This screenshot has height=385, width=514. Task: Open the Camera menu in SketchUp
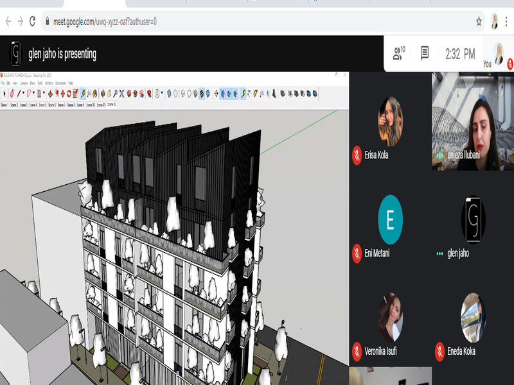(x=24, y=83)
